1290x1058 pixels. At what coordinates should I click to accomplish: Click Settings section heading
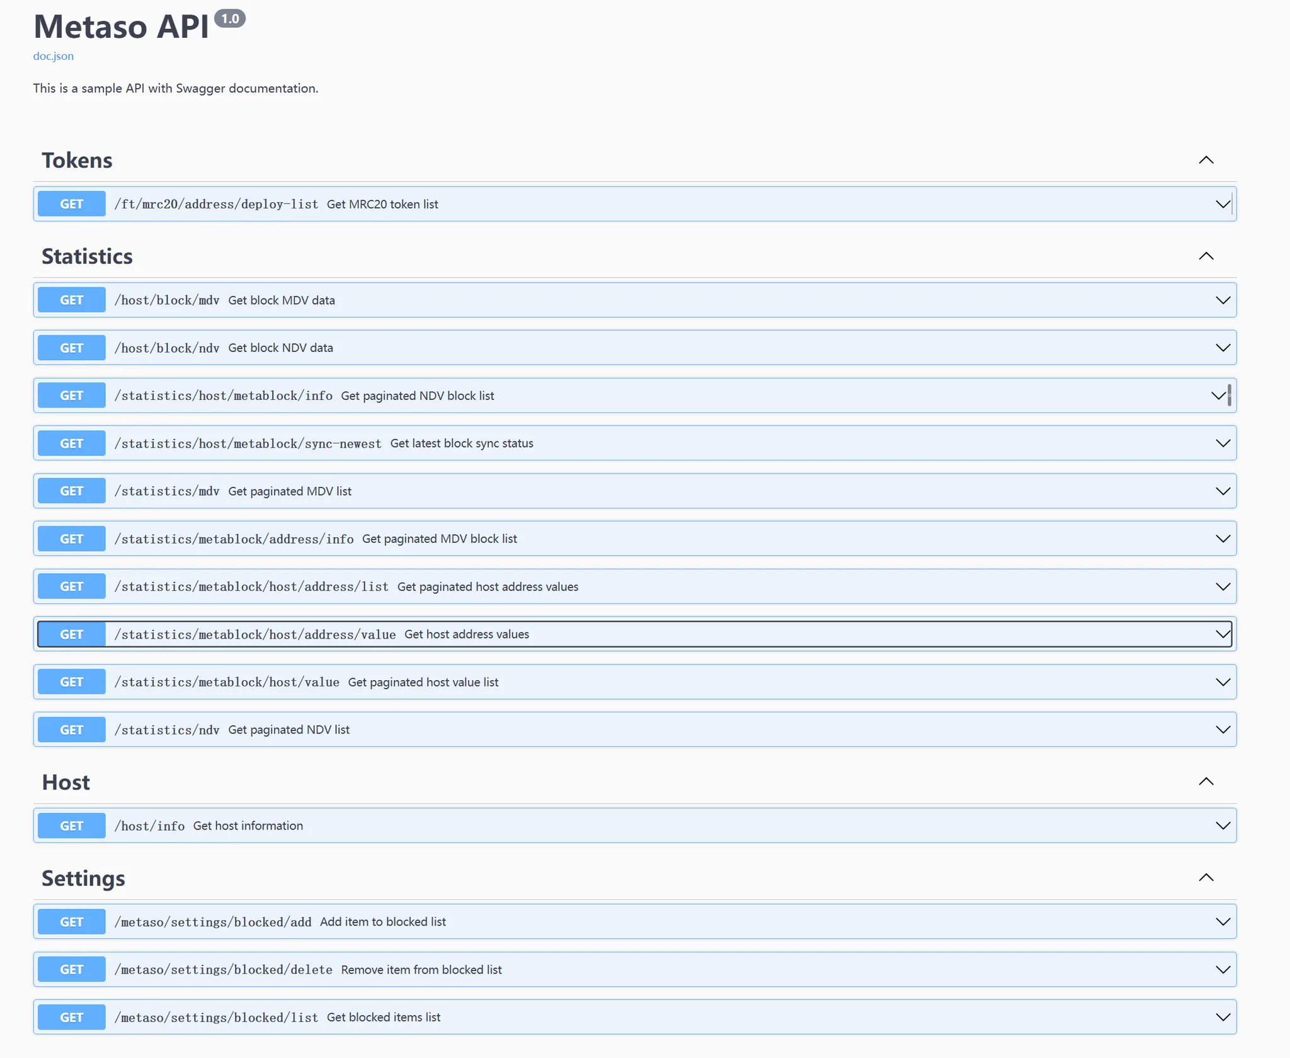(x=83, y=879)
